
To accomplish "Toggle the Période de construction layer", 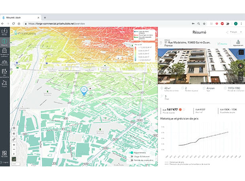I will coord(132,160).
